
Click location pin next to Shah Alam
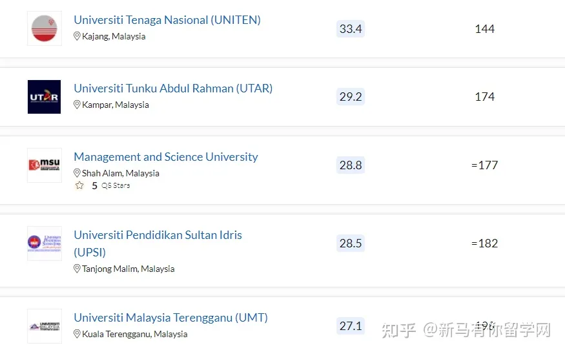click(77, 173)
